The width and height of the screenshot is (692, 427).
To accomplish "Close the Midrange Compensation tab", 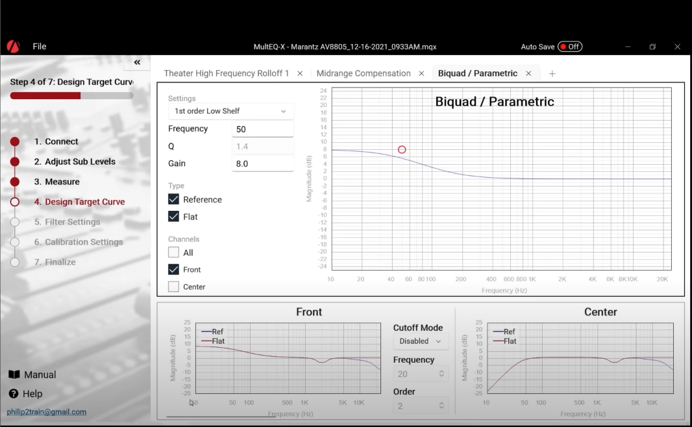I will coord(421,74).
